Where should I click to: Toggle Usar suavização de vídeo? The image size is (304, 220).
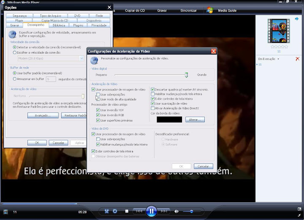pyautogui.click(x=152, y=103)
